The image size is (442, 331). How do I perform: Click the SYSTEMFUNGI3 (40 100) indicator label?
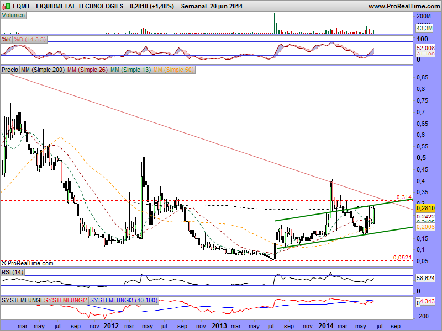coord(124,300)
